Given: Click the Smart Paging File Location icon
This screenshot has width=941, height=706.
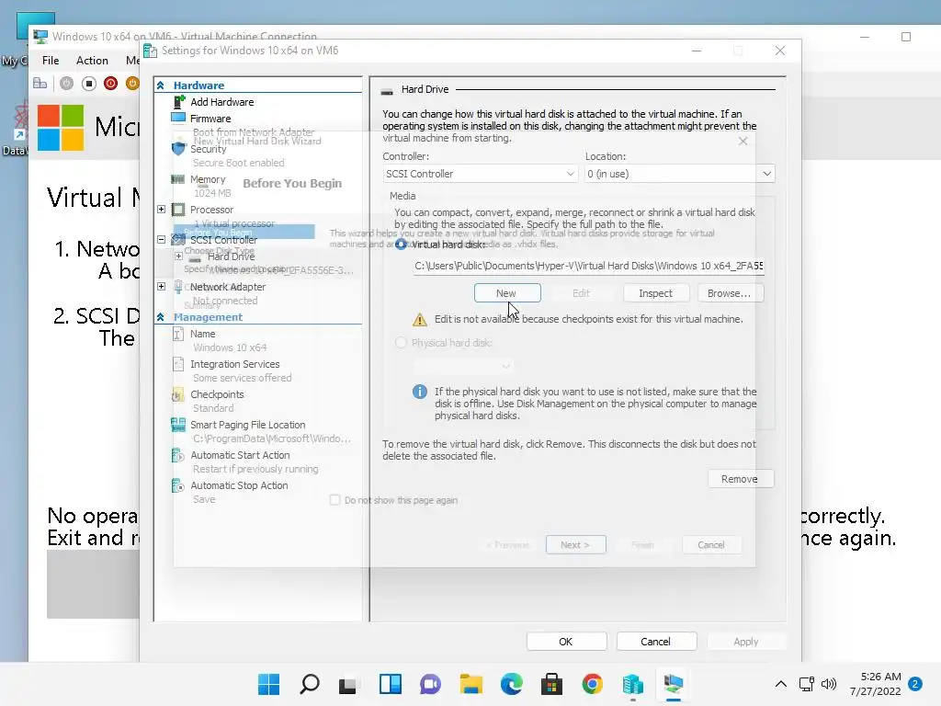Looking at the screenshot, I should pyautogui.click(x=178, y=425).
